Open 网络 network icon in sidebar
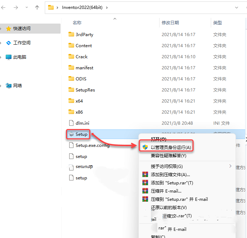Viewport: 247px width, 238px height. 8,85
